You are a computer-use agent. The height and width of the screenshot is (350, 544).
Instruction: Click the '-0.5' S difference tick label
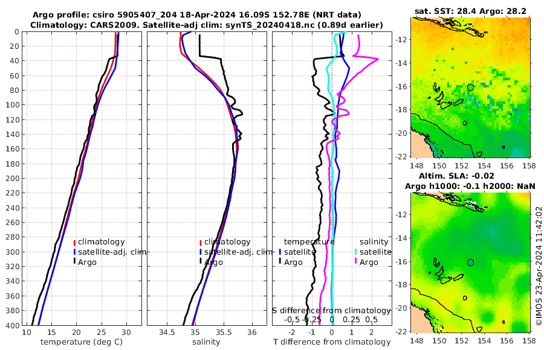292,319
